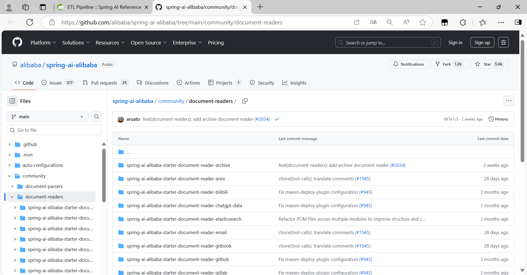Collapse the file tree panel icon
Image resolution: width=527 pixels, height=275 pixels.
click(x=12, y=101)
